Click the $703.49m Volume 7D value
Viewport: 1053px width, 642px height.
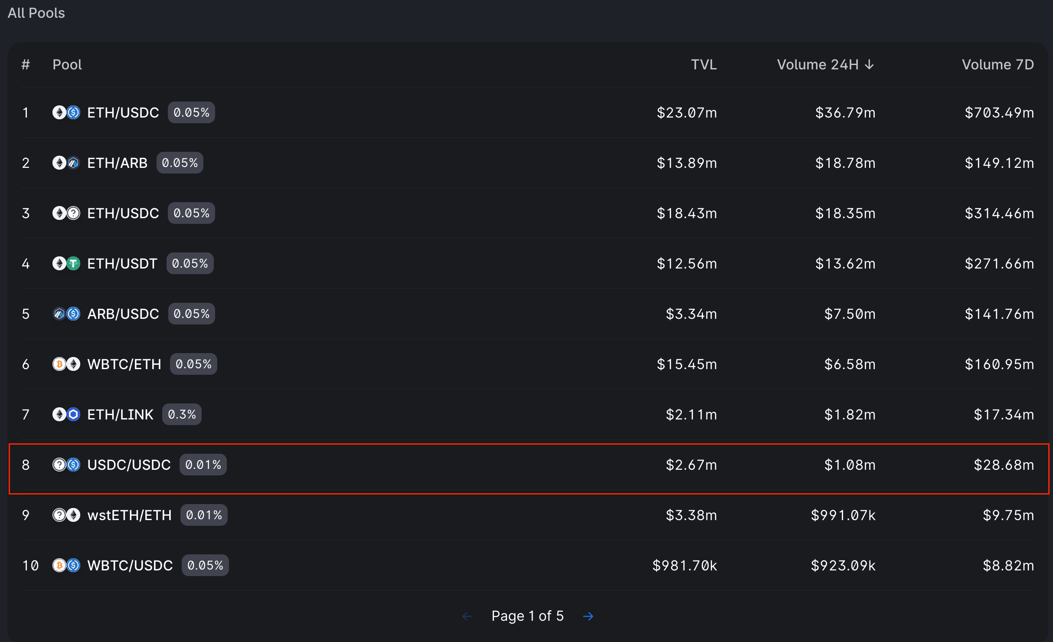(x=999, y=113)
